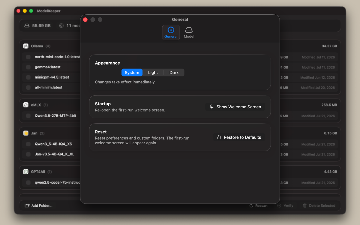Click Rescan in main window
360x225 pixels.
tap(258, 206)
